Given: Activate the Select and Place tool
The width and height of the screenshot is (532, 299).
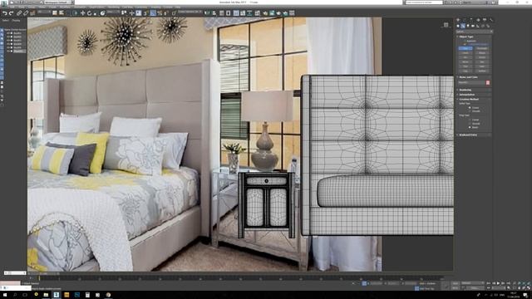Looking at the screenshot, I should (103, 13).
